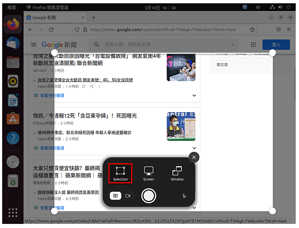Share the Yahoo 台灣之星 article

point(92,86)
